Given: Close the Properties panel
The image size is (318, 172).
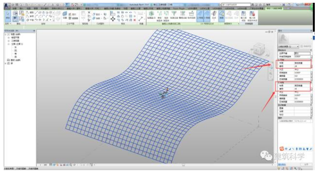Looking at the screenshot, I should (x=311, y=31).
